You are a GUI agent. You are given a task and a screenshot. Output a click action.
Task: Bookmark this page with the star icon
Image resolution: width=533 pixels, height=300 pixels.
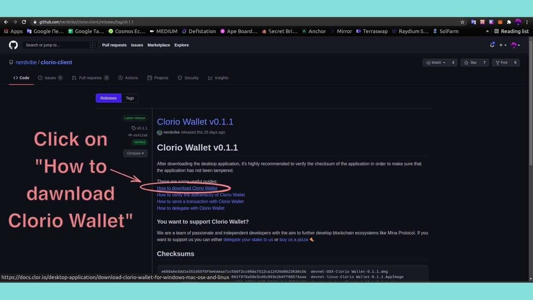click(x=462, y=22)
